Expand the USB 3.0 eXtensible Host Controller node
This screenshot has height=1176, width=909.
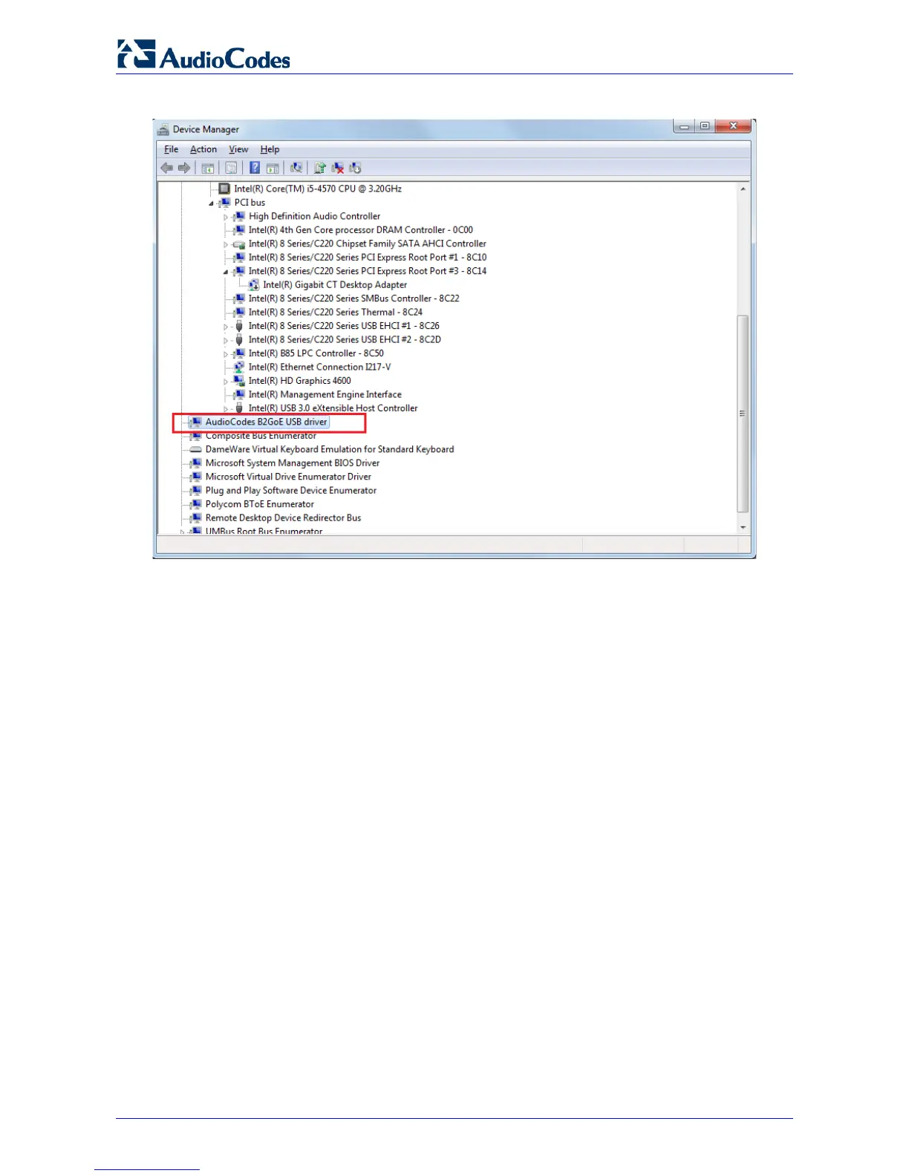pyautogui.click(x=226, y=409)
